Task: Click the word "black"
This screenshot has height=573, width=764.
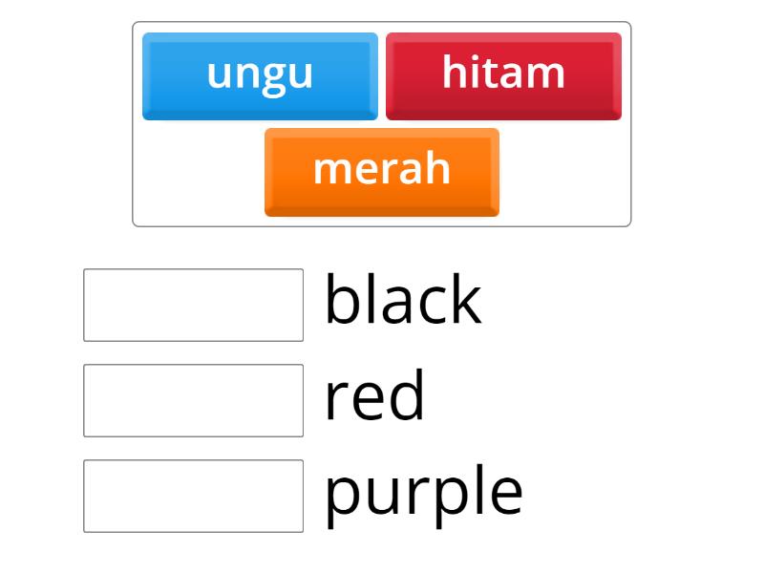Action: 402,300
